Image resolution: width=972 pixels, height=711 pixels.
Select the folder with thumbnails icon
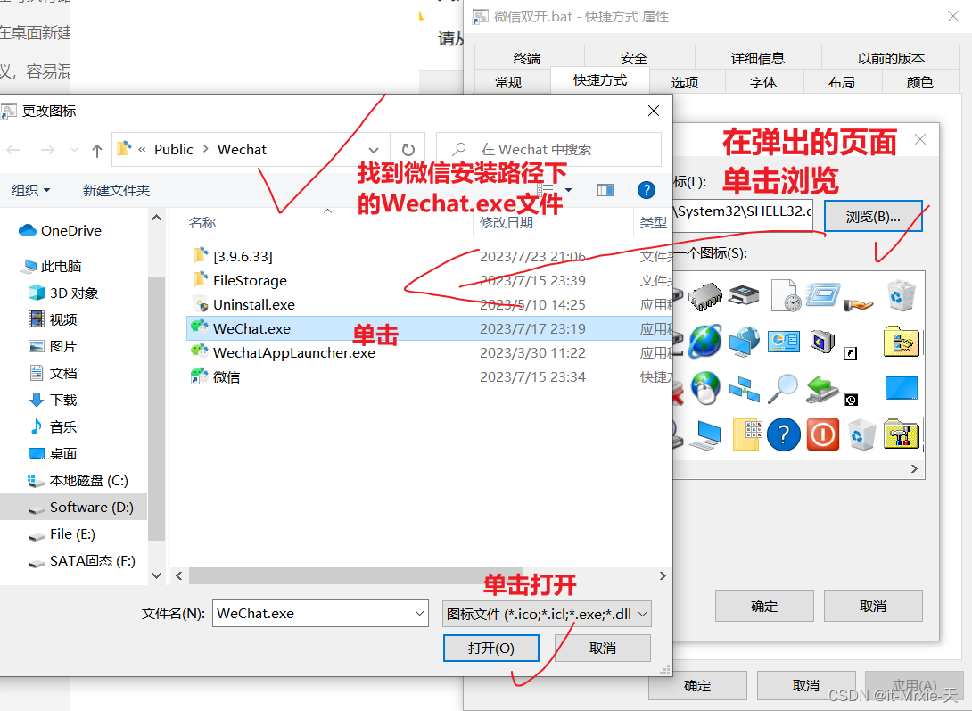(x=747, y=434)
